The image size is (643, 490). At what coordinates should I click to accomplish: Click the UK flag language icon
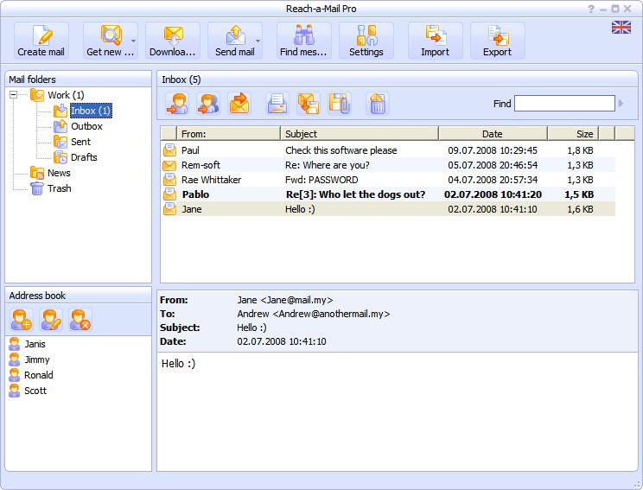(x=621, y=27)
